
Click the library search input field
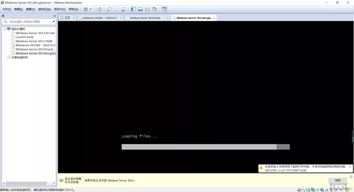[27, 21]
